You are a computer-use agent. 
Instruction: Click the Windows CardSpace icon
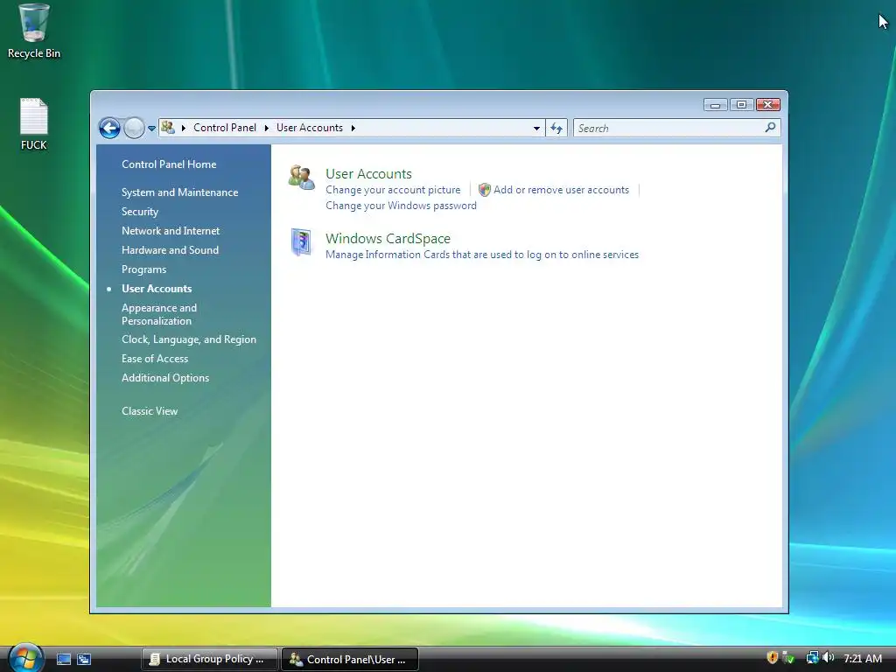click(301, 243)
